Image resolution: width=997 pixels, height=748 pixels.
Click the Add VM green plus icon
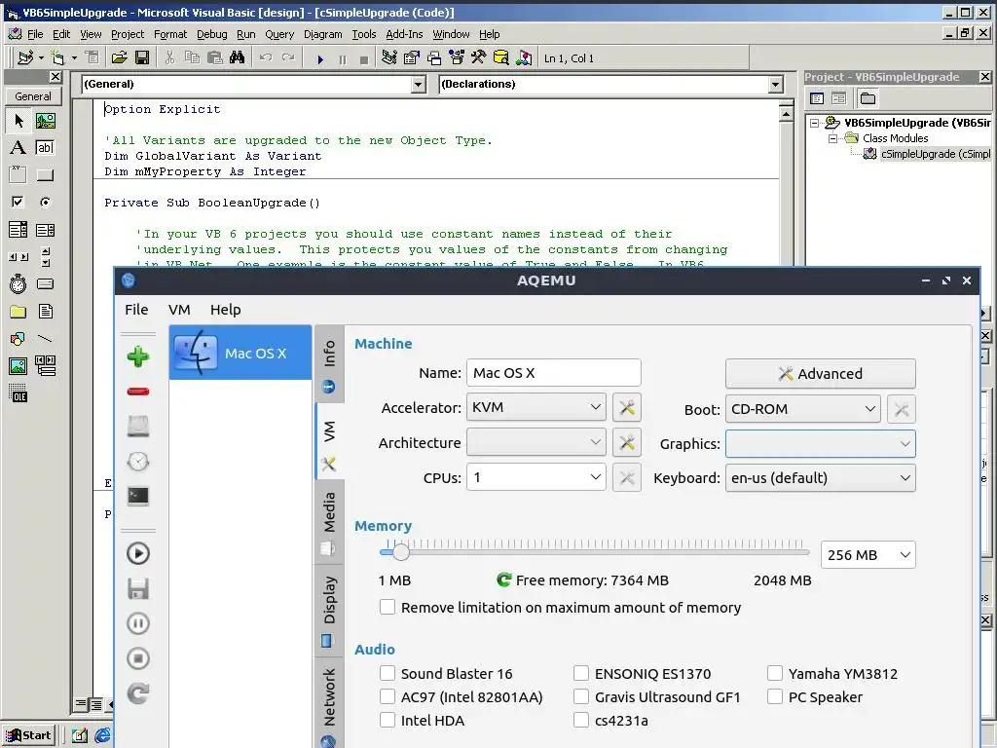138,356
